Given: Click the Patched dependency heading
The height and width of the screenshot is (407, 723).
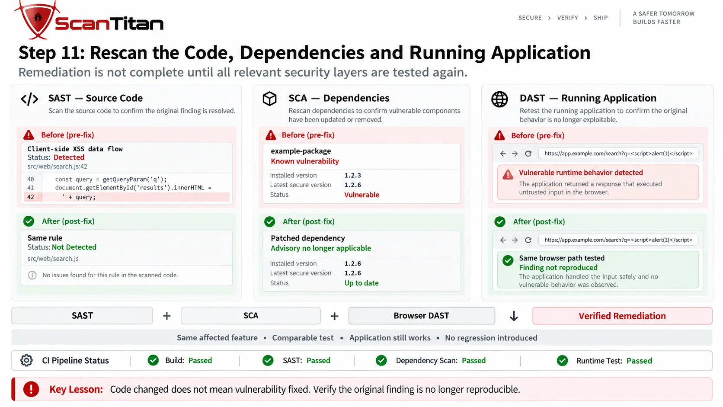Looking at the screenshot, I should [308, 238].
